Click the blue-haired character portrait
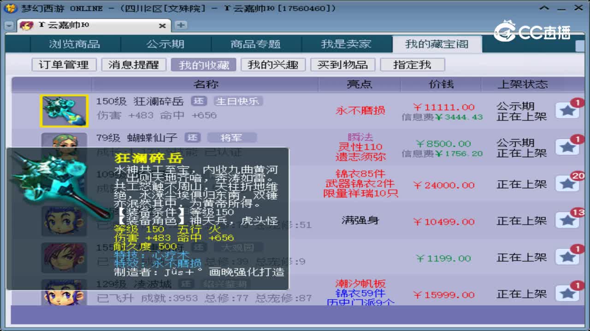 pyautogui.click(x=64, y=221)
